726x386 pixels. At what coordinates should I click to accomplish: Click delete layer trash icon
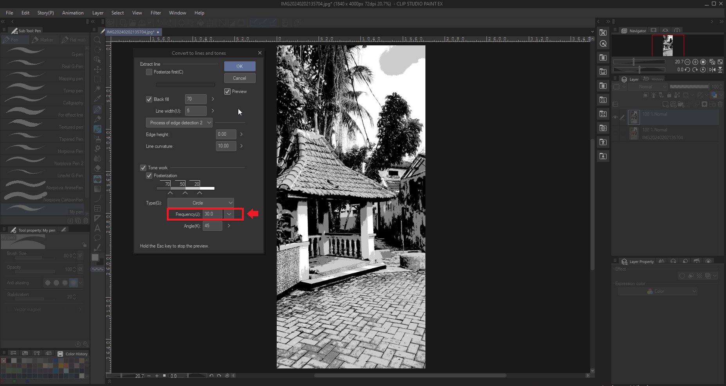(720, 104)
